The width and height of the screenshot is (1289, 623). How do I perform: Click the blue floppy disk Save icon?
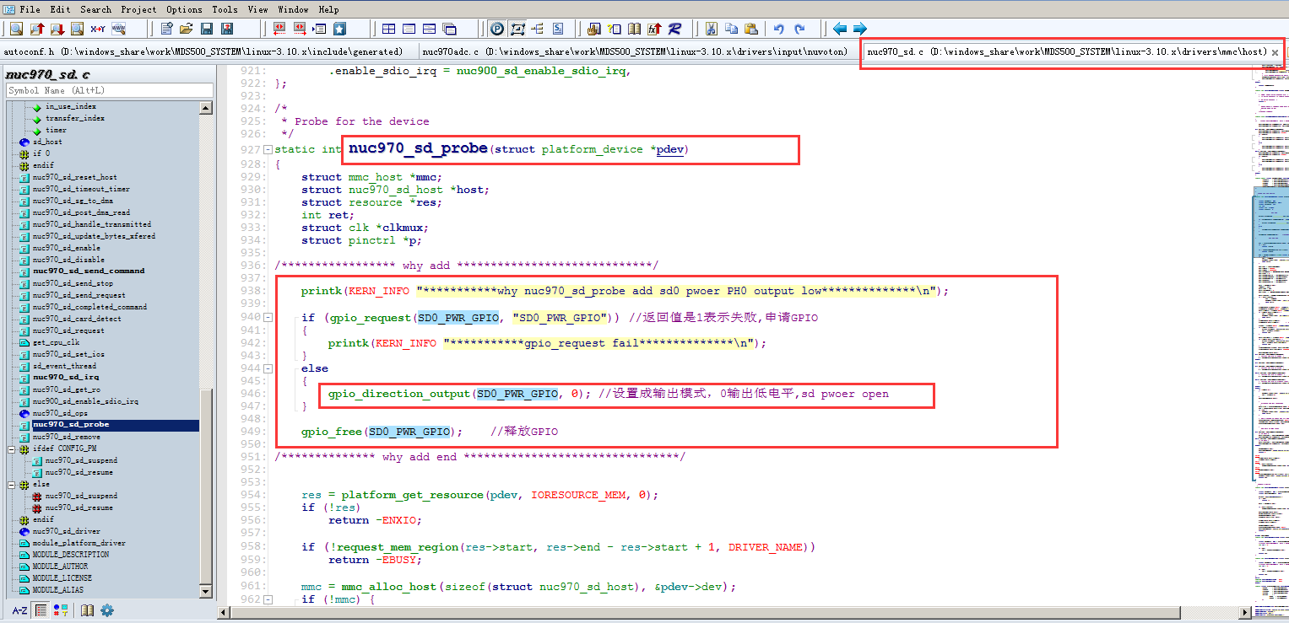click(207, 29)
